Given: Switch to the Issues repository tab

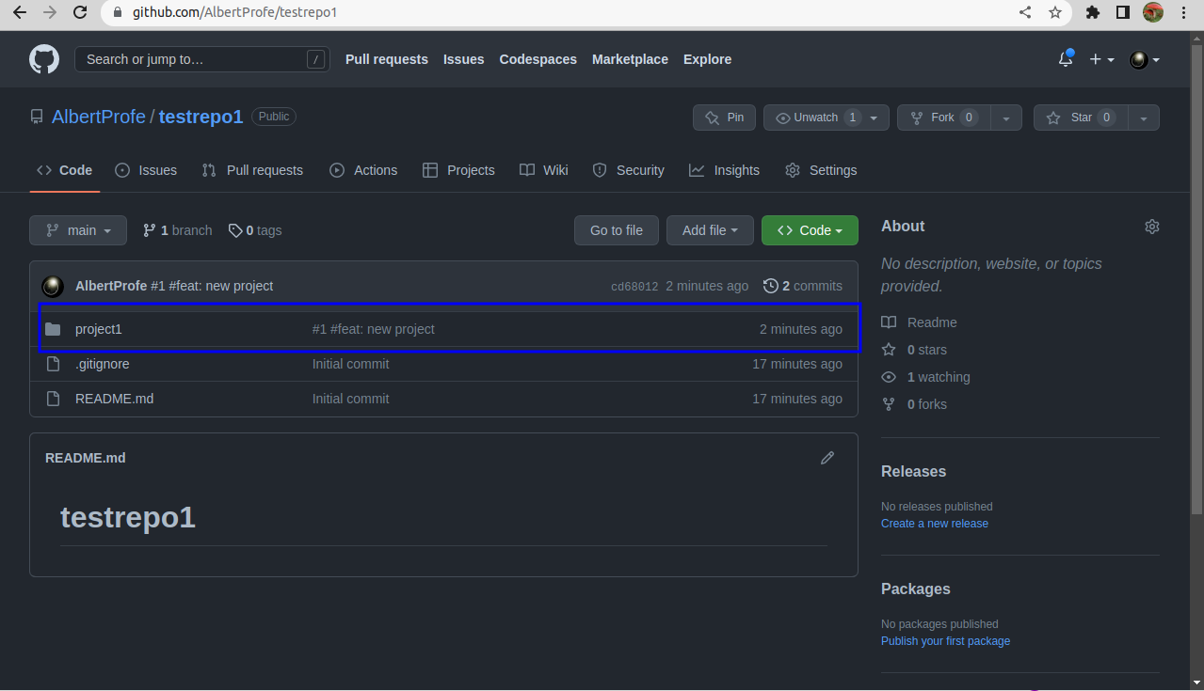Looking at the screenshot, I should [146, 170].
